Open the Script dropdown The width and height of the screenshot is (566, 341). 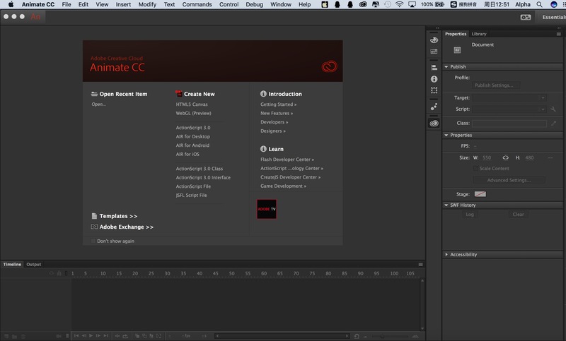(509, 109)
